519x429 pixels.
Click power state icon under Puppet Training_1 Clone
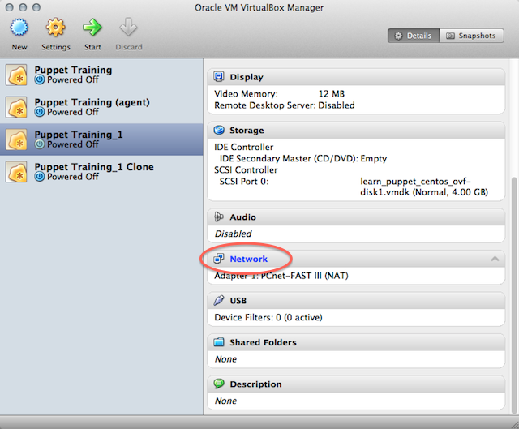pyautogui.click(x=40, y=177)
